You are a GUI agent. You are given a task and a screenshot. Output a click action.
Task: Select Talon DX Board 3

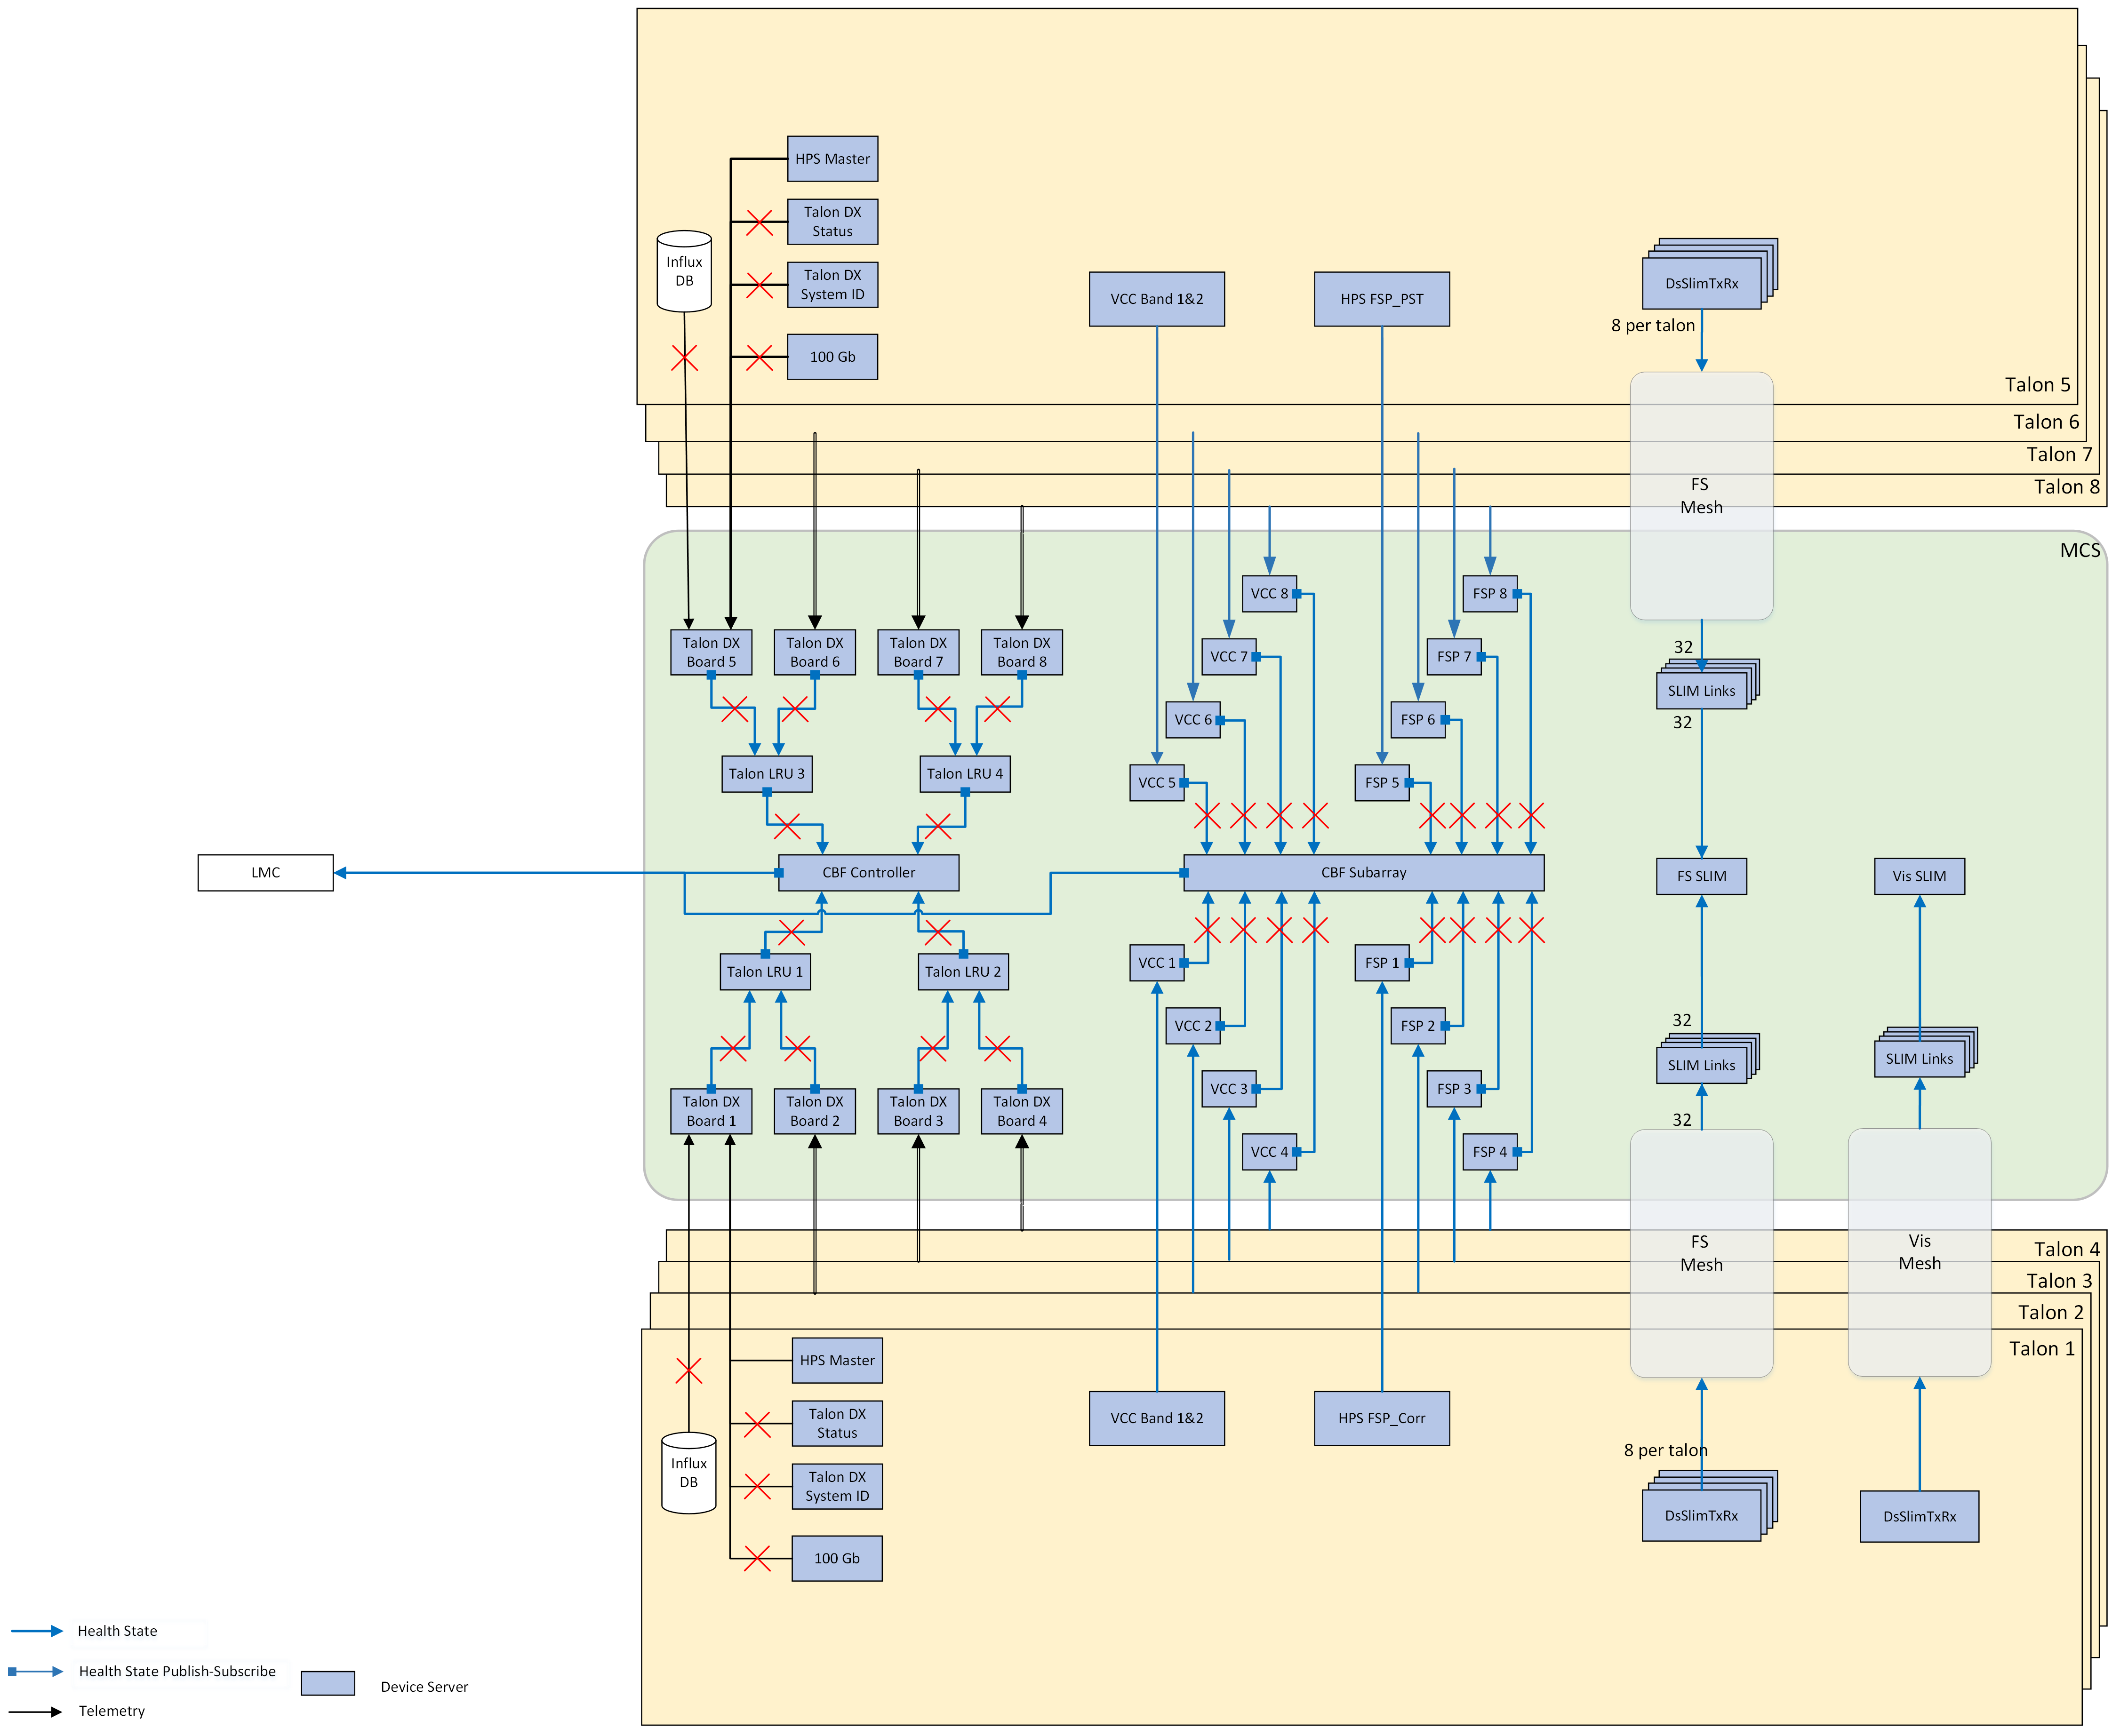pos(918,1111)
